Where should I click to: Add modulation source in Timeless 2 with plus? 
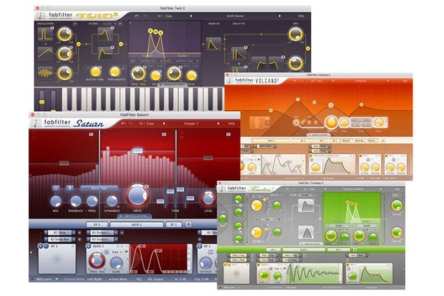[x=354, y=249]
